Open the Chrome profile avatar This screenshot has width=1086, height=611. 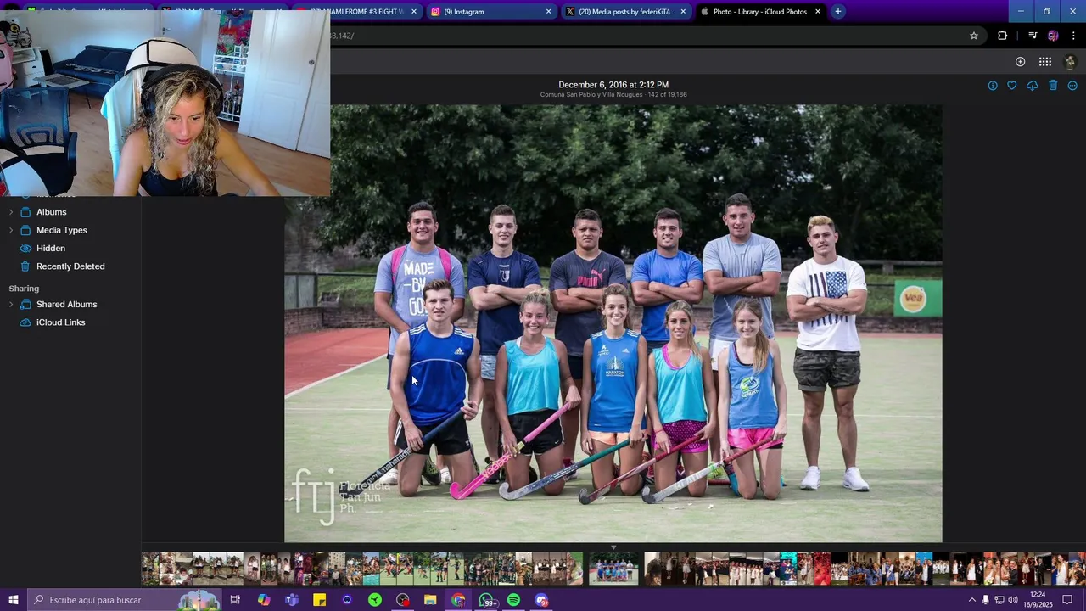pos(1053,36)
